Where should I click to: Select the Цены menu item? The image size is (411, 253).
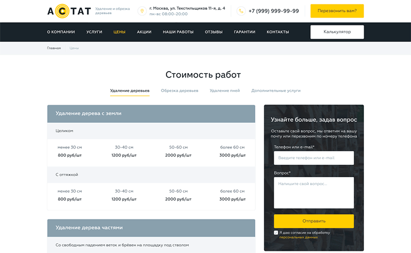pos(119,32)
